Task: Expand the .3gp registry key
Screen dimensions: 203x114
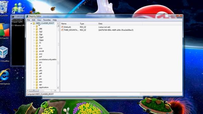Action: coord(34,35)
